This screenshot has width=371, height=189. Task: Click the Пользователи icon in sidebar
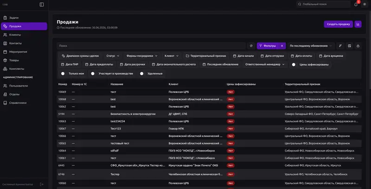coord(5,86)
